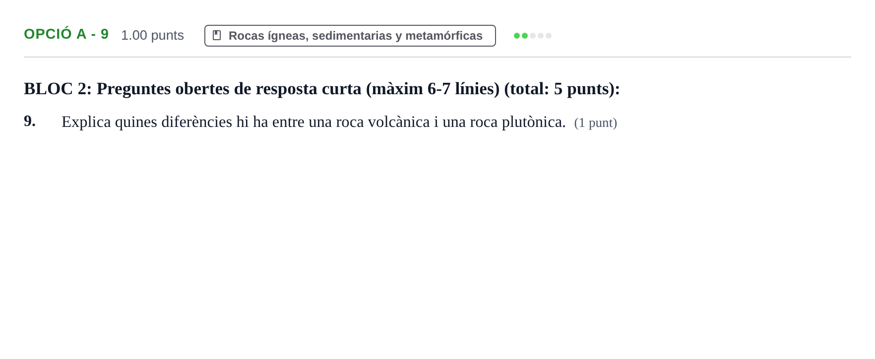Click the second green difficulty dot
Viewport: 875px width, 359px height.
point(525,36)
